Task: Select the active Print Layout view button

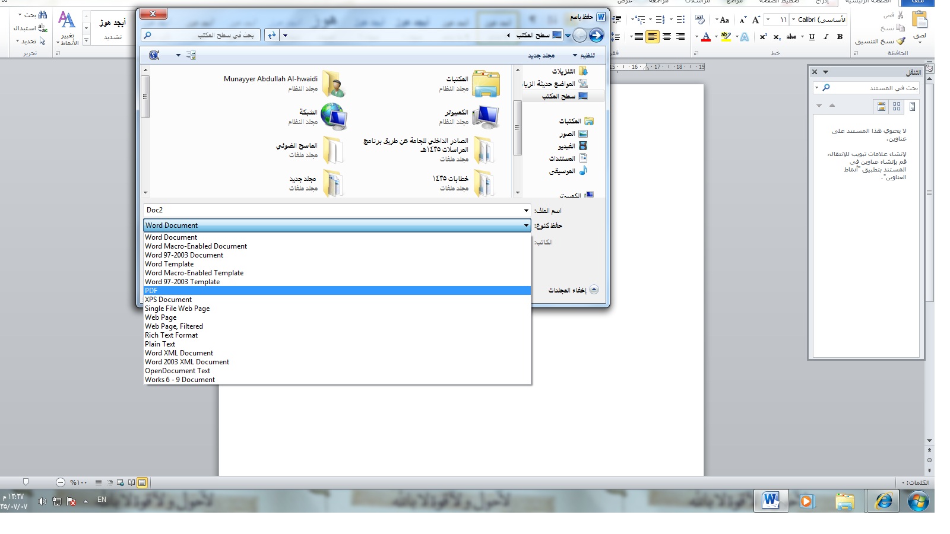Action: click(142, 482)
